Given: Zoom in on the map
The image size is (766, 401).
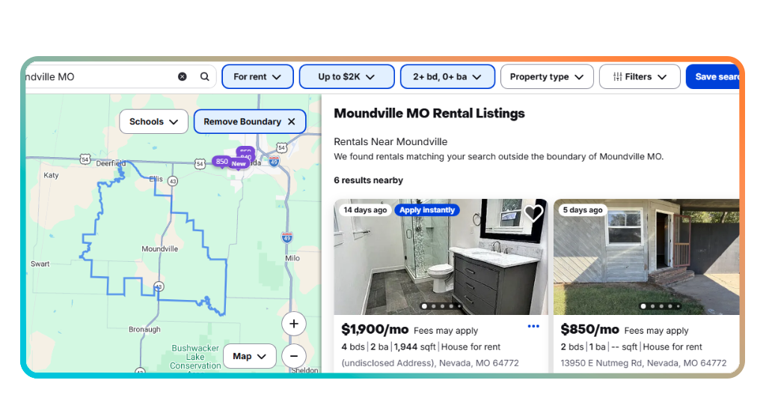Looking at the screenshot, I should coord(293,324).
